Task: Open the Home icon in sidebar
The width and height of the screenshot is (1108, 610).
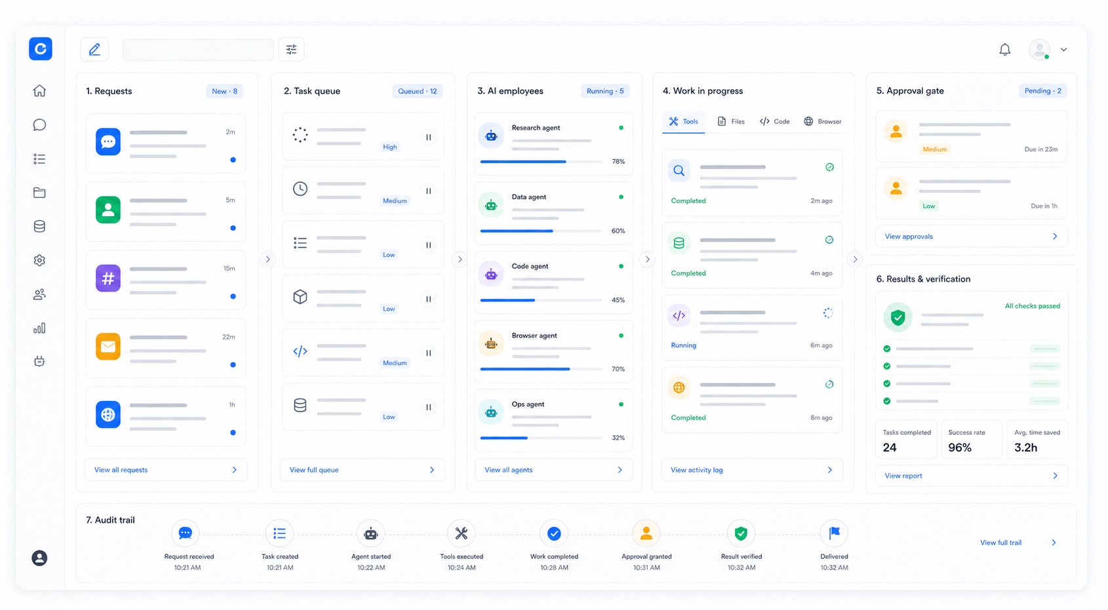Action: tap(39, 90)
